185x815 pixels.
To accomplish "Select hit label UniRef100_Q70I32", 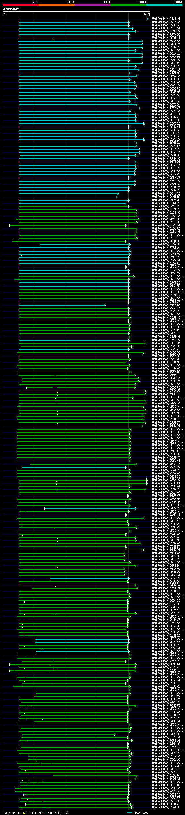I will coord(166,184).
